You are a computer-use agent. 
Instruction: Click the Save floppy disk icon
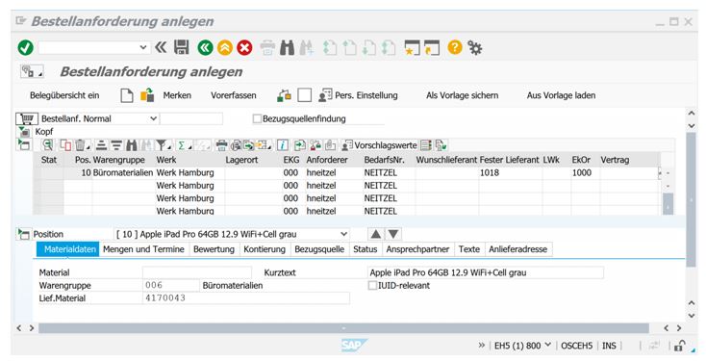[182, 47]
